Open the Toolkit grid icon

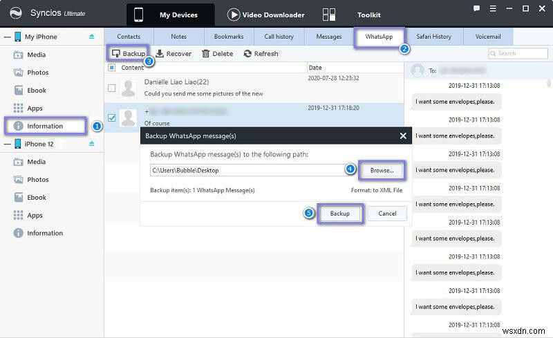point(329,15)
